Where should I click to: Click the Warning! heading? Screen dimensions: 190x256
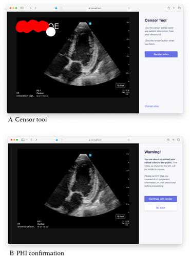pyautogui.click(x=153, y=152)
